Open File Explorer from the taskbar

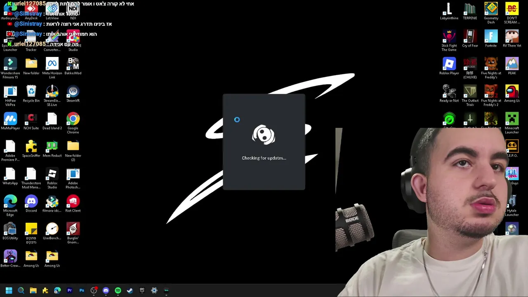pos(33,290)
